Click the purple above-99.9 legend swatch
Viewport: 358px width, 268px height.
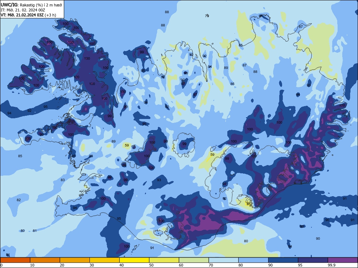tap(343, 260)
